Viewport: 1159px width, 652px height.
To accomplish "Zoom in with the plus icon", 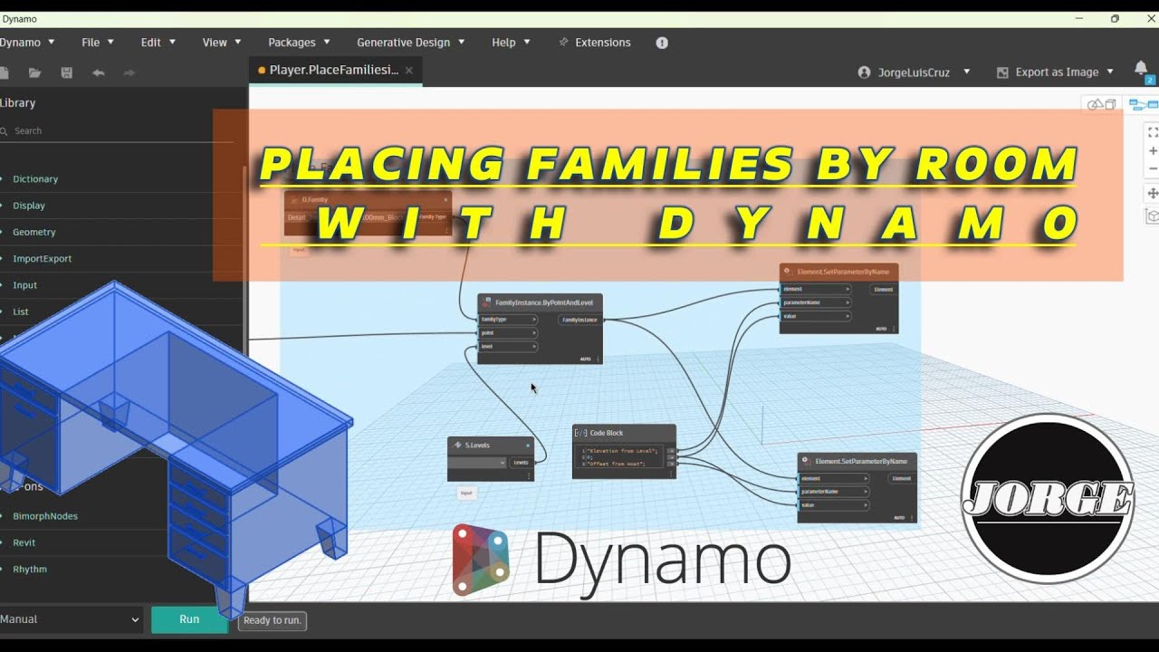I will tap(1153, 151).
